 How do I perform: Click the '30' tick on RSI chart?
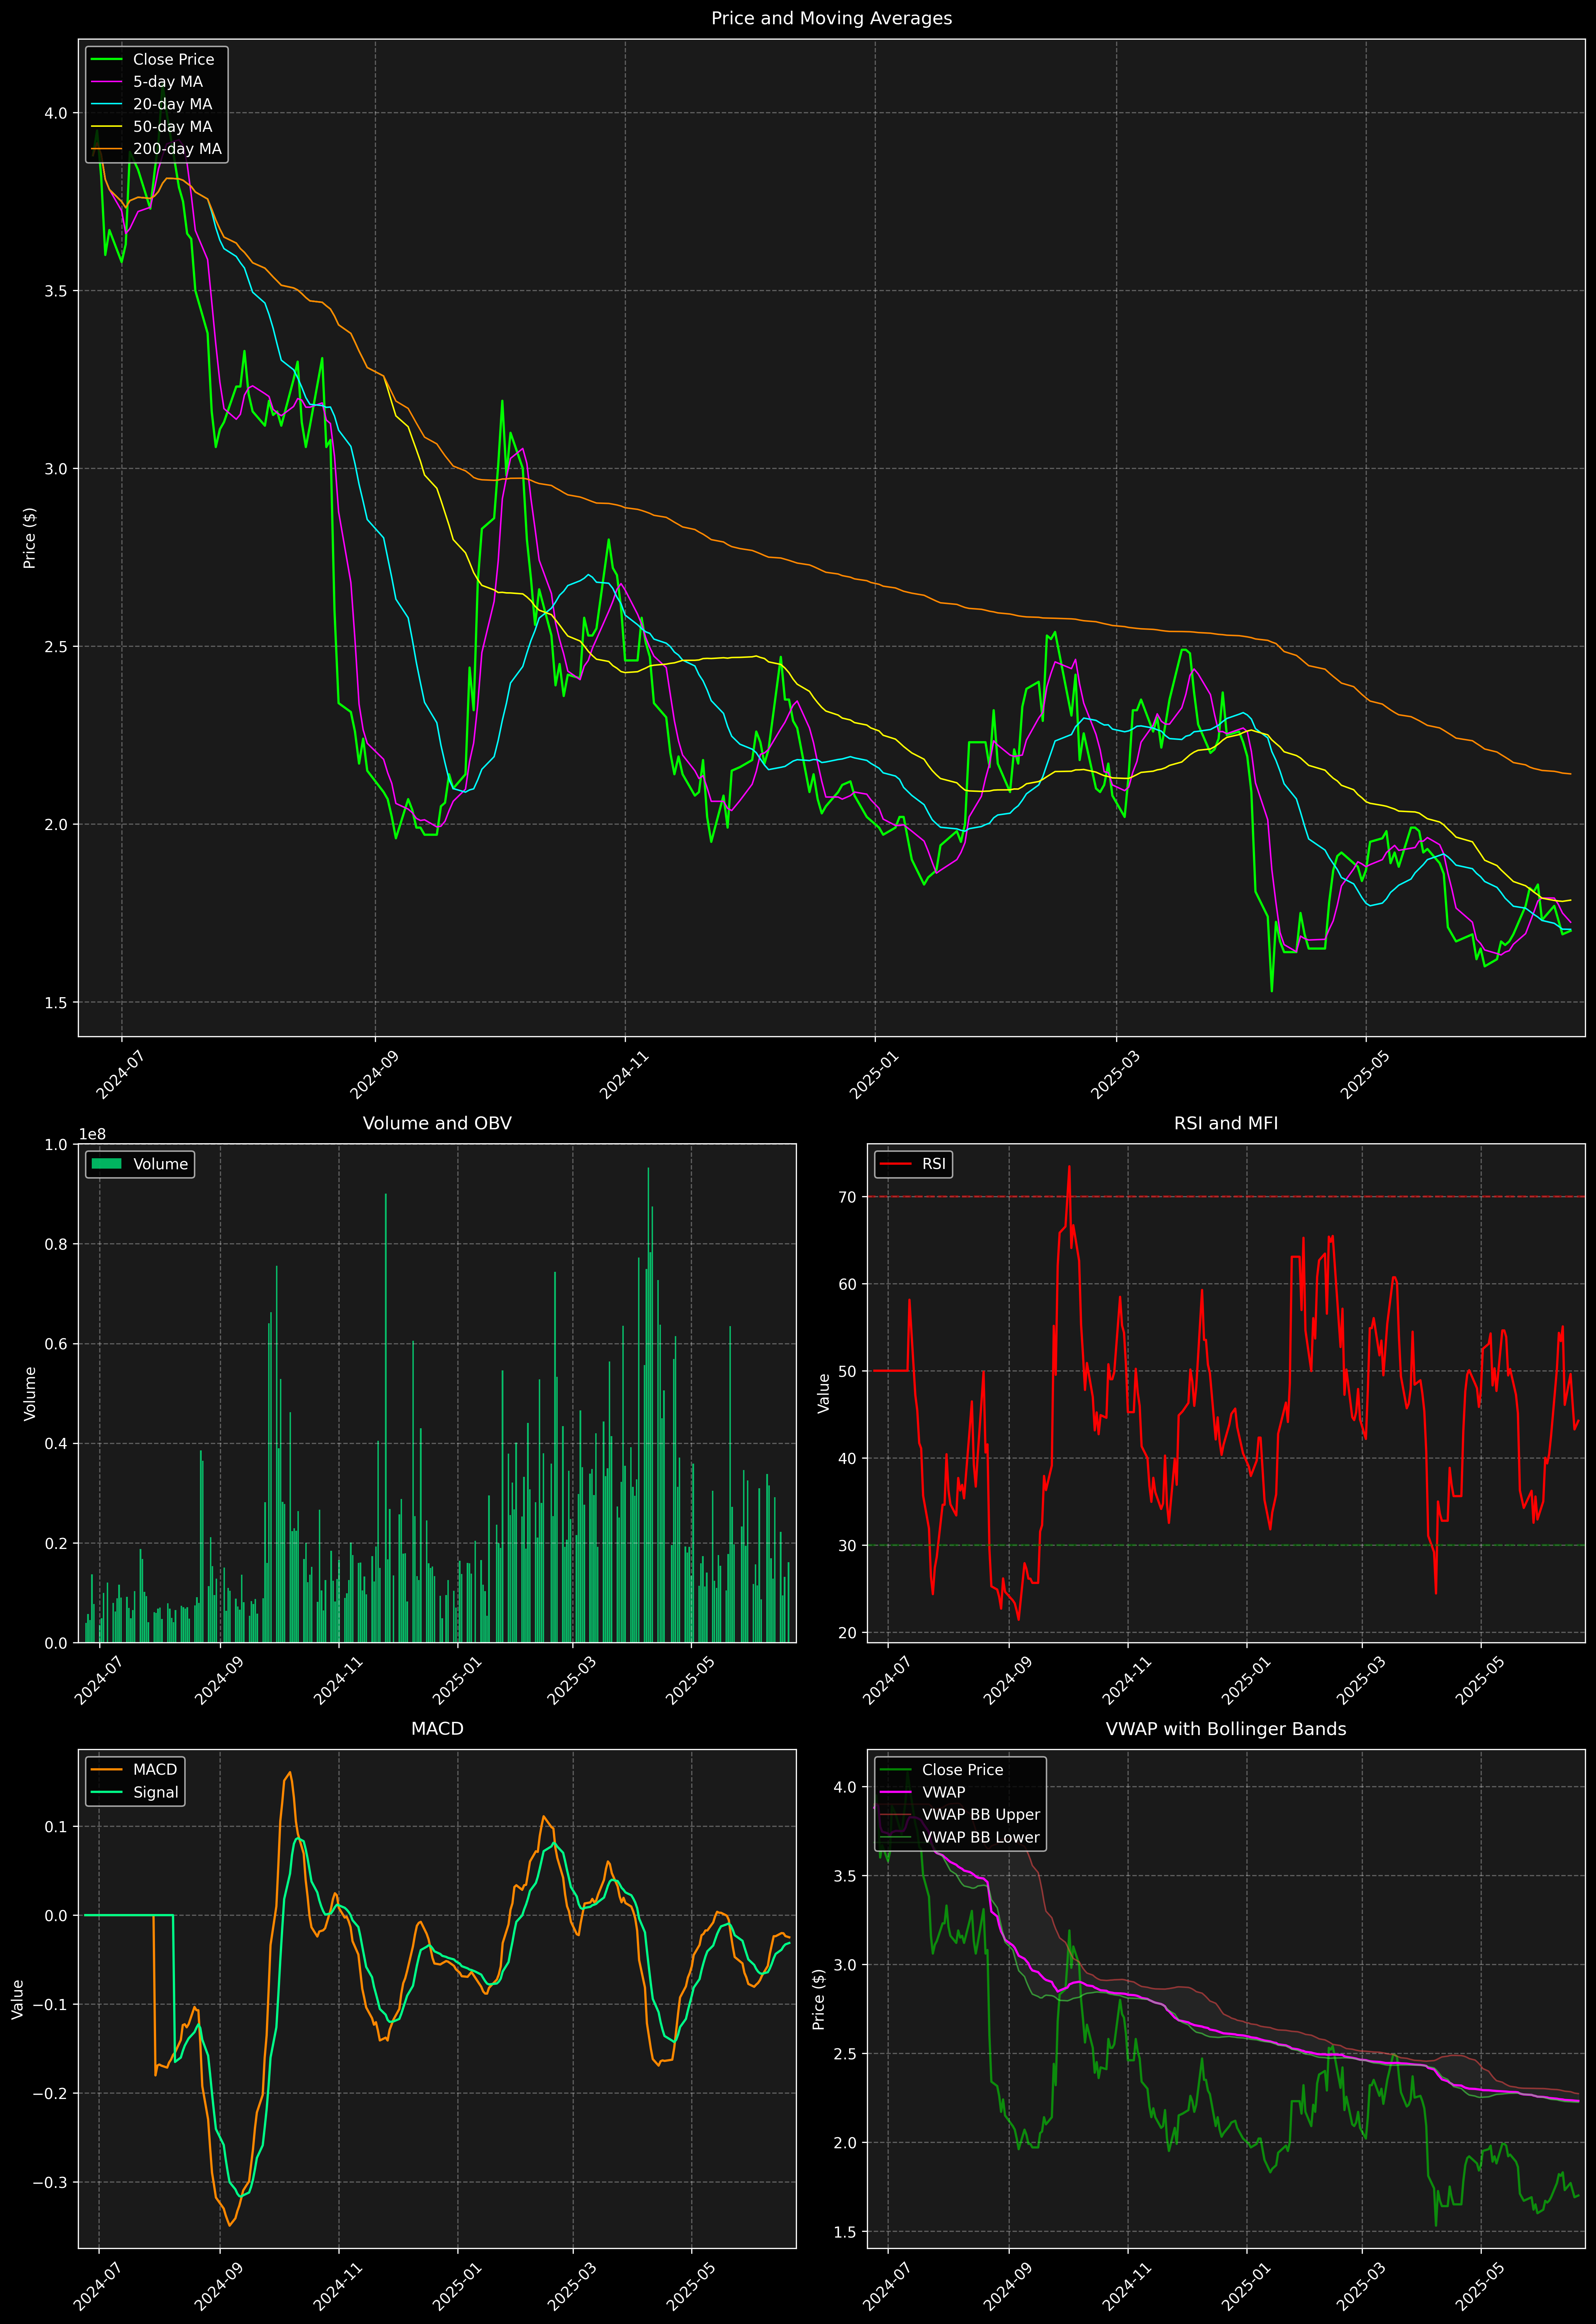coord(848,1546)
